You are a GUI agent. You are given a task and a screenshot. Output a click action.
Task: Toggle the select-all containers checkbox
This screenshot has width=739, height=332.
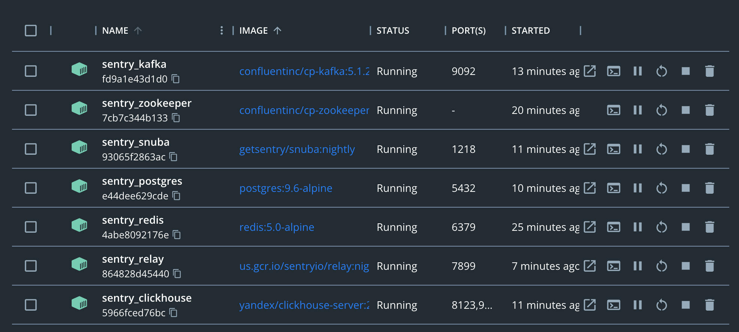click(x=31, y=30)
